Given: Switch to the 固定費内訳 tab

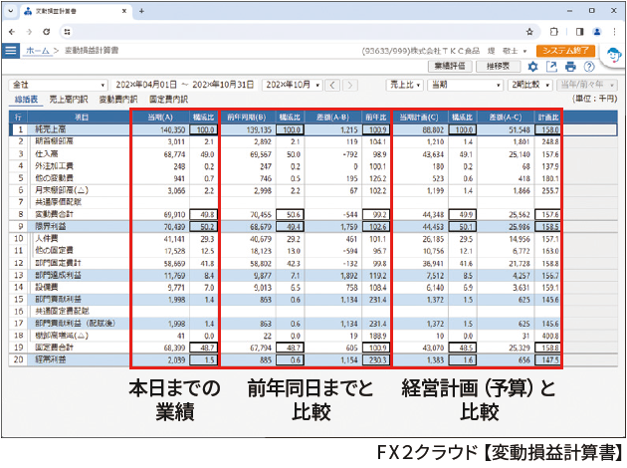Looking at the screenshot, I should click(x=168, y=101).
